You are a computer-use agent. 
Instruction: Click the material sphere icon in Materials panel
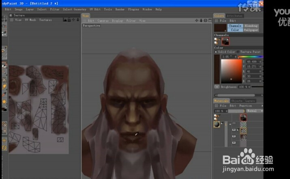click(x=217, y=124)
